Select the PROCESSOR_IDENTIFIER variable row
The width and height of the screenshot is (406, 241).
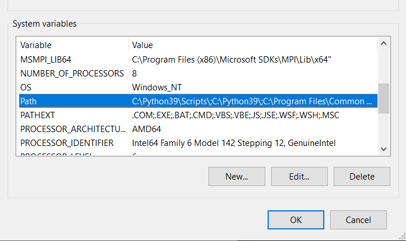point(67,143)
